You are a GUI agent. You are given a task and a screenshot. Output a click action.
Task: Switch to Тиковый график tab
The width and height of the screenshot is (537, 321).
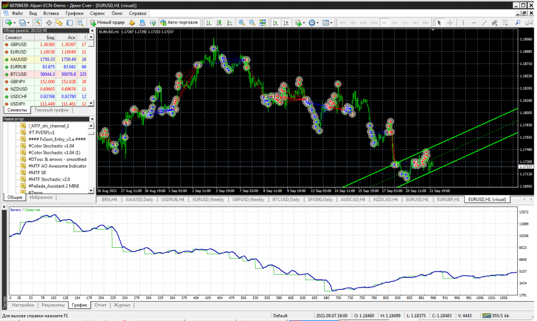pyautogui.click(x=52, y=110)
